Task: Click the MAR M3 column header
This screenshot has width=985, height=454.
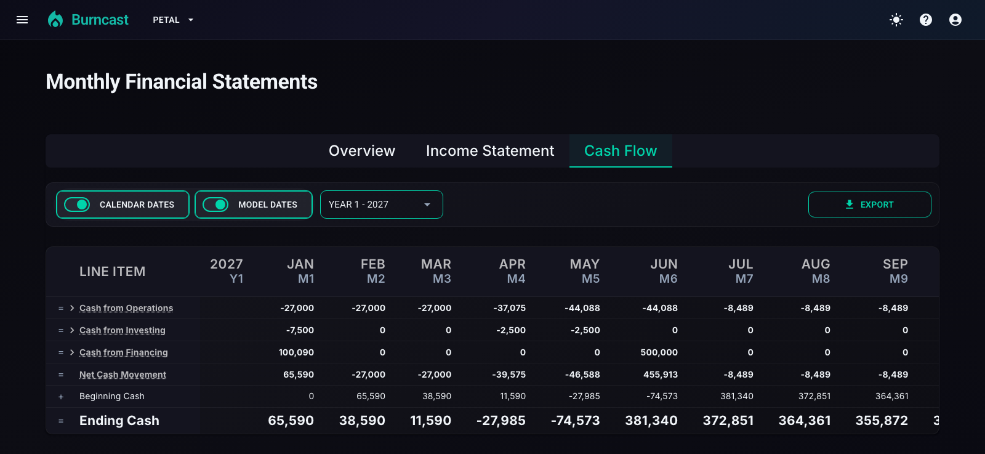Action: click(x=436, y=272)
